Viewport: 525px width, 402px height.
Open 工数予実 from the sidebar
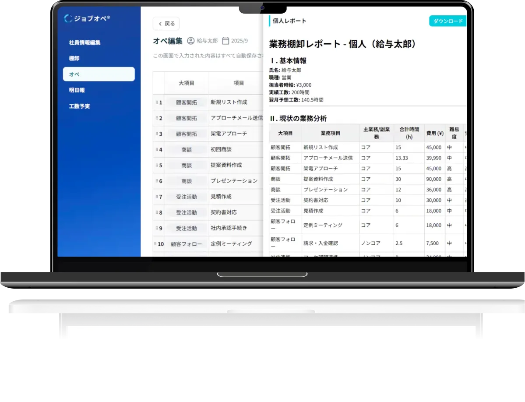tap(79, 106)
